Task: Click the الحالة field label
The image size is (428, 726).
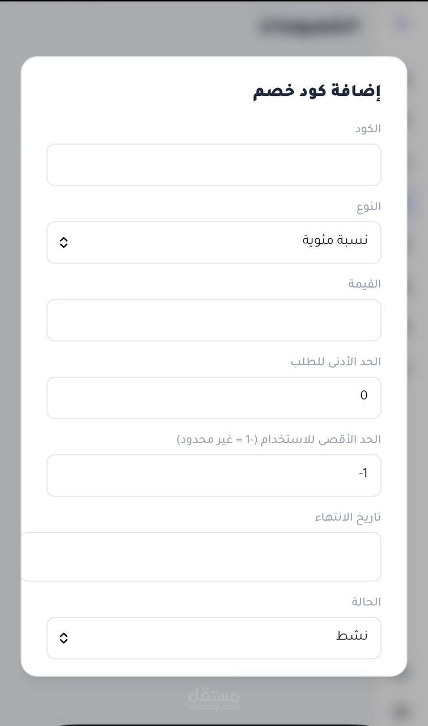Action: tap(366, 602)
